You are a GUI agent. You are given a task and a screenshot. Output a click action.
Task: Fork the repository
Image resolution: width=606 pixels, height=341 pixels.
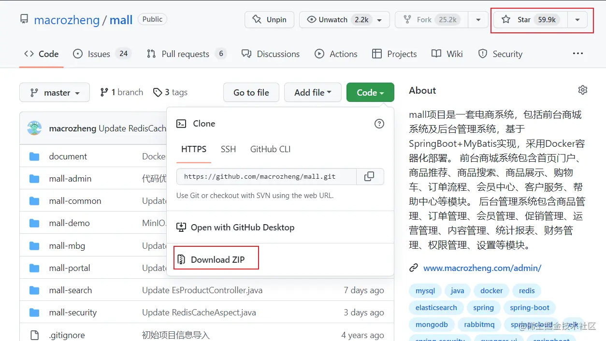[x=432, y=20]
